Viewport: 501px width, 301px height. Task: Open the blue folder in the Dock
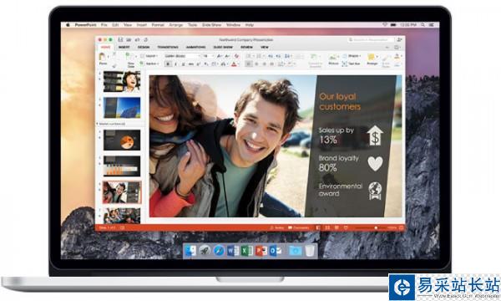click(295, 251)
